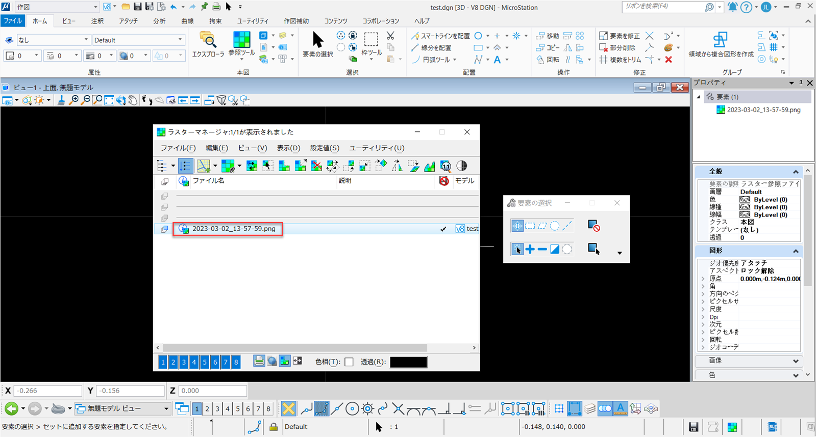Click the ファイル名 column header

point(208,181)
